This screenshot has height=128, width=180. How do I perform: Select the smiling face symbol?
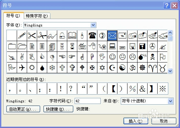pos(112,57)
